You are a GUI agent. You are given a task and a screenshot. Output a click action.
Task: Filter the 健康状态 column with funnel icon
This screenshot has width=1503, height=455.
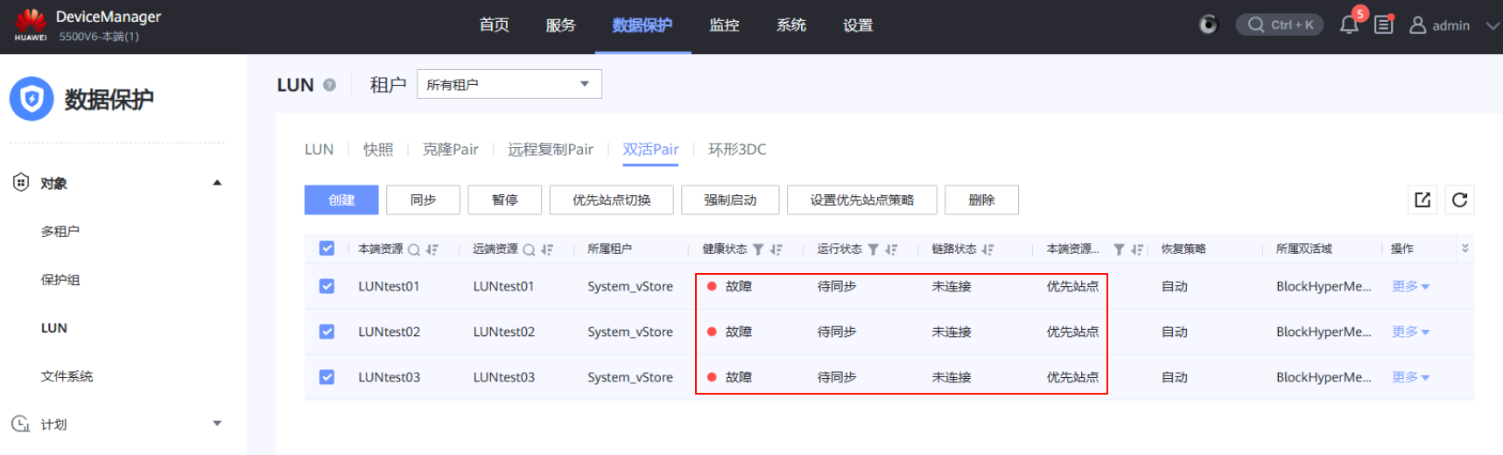click(758, 249)
